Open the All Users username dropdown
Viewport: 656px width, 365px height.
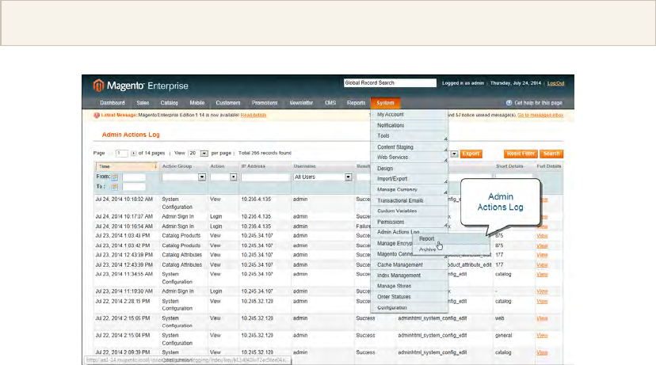(348, 177)
